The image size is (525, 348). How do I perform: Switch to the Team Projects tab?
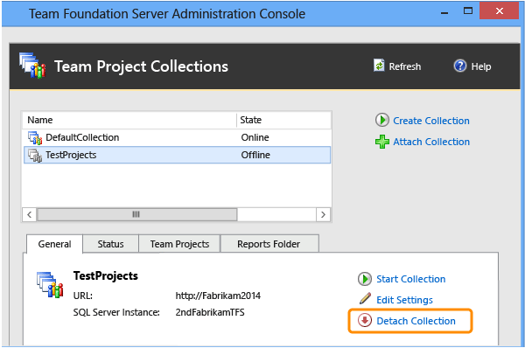pos(179,244)
